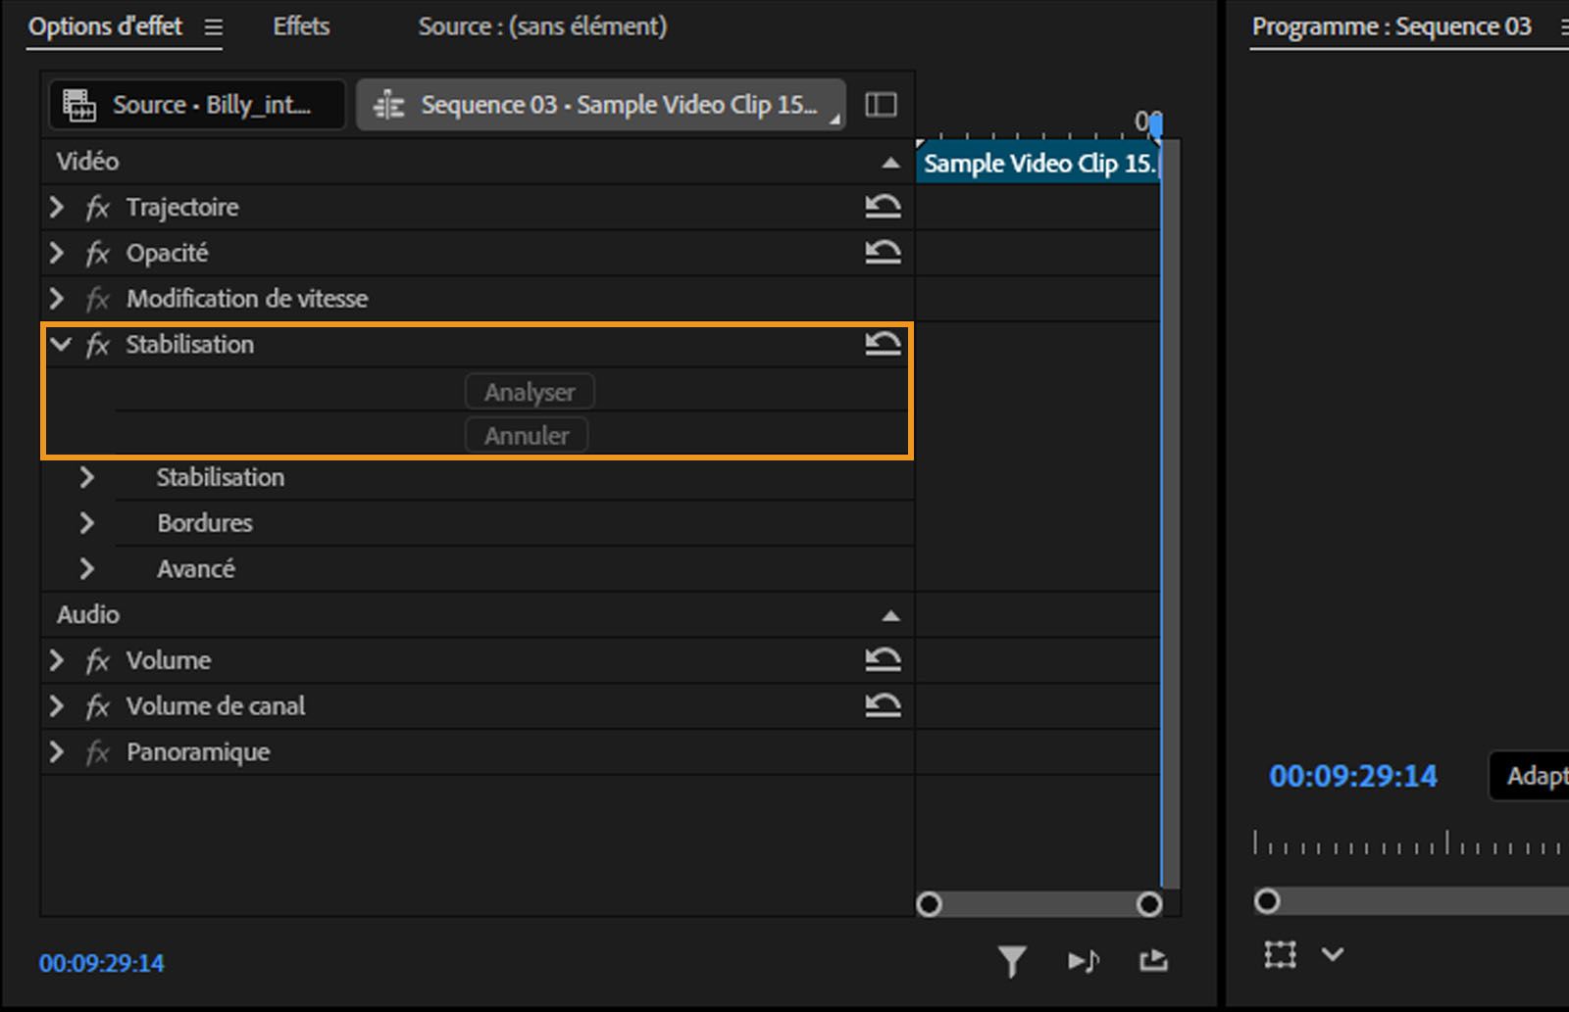This screenshot has height=1012, width=1569.
Task: Click the filter effect properties funnel icon
Action: [x=1012, y=962]
